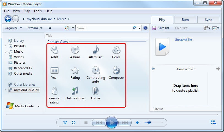Image resolution: width=224 pixels, height=132 pixels.
Task: Open the Genre view icon
Action: coord(116,50)
